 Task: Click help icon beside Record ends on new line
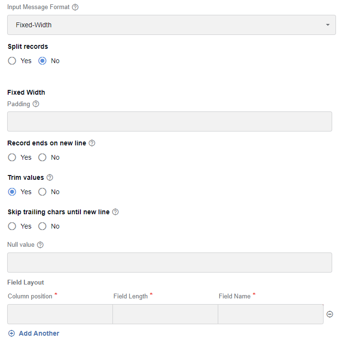(92, 143)
